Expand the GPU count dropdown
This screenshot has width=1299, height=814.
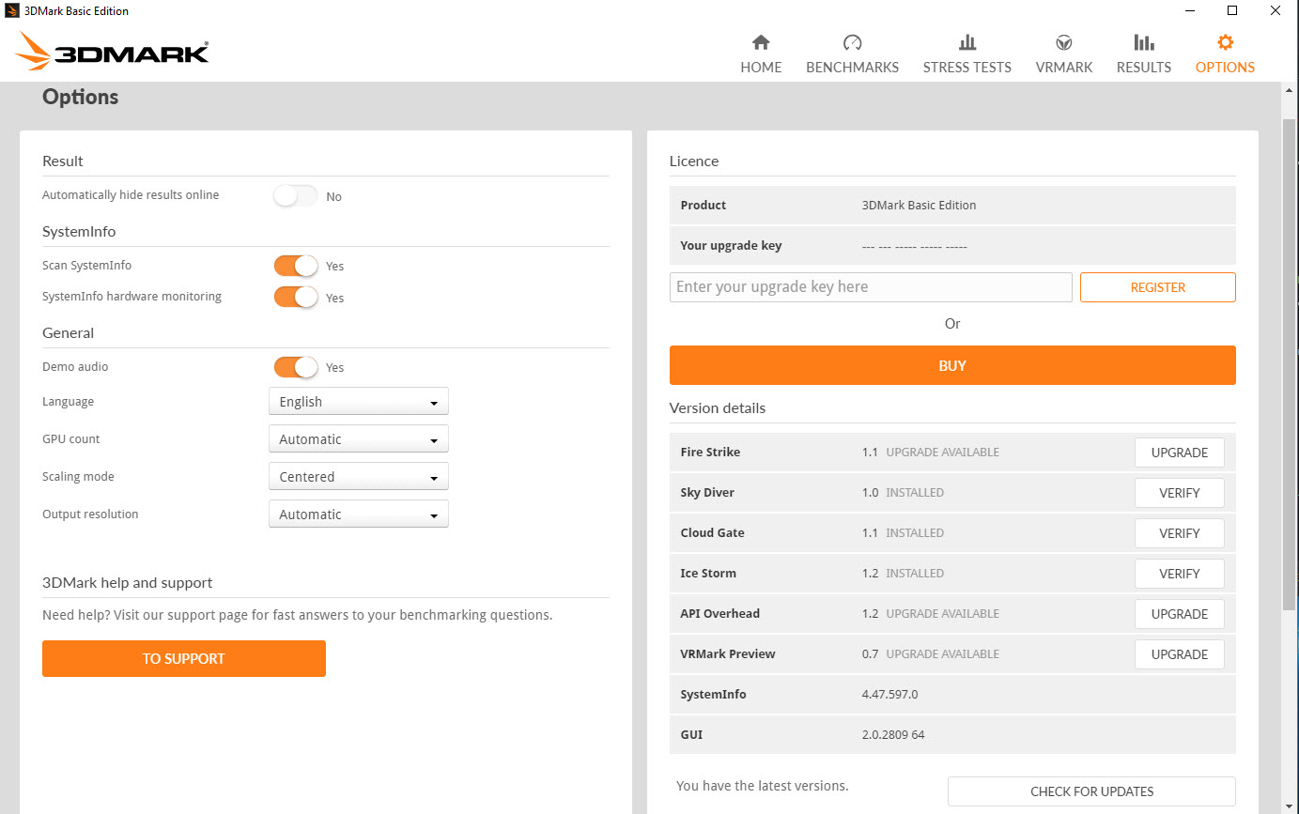(x=359, y=438)
